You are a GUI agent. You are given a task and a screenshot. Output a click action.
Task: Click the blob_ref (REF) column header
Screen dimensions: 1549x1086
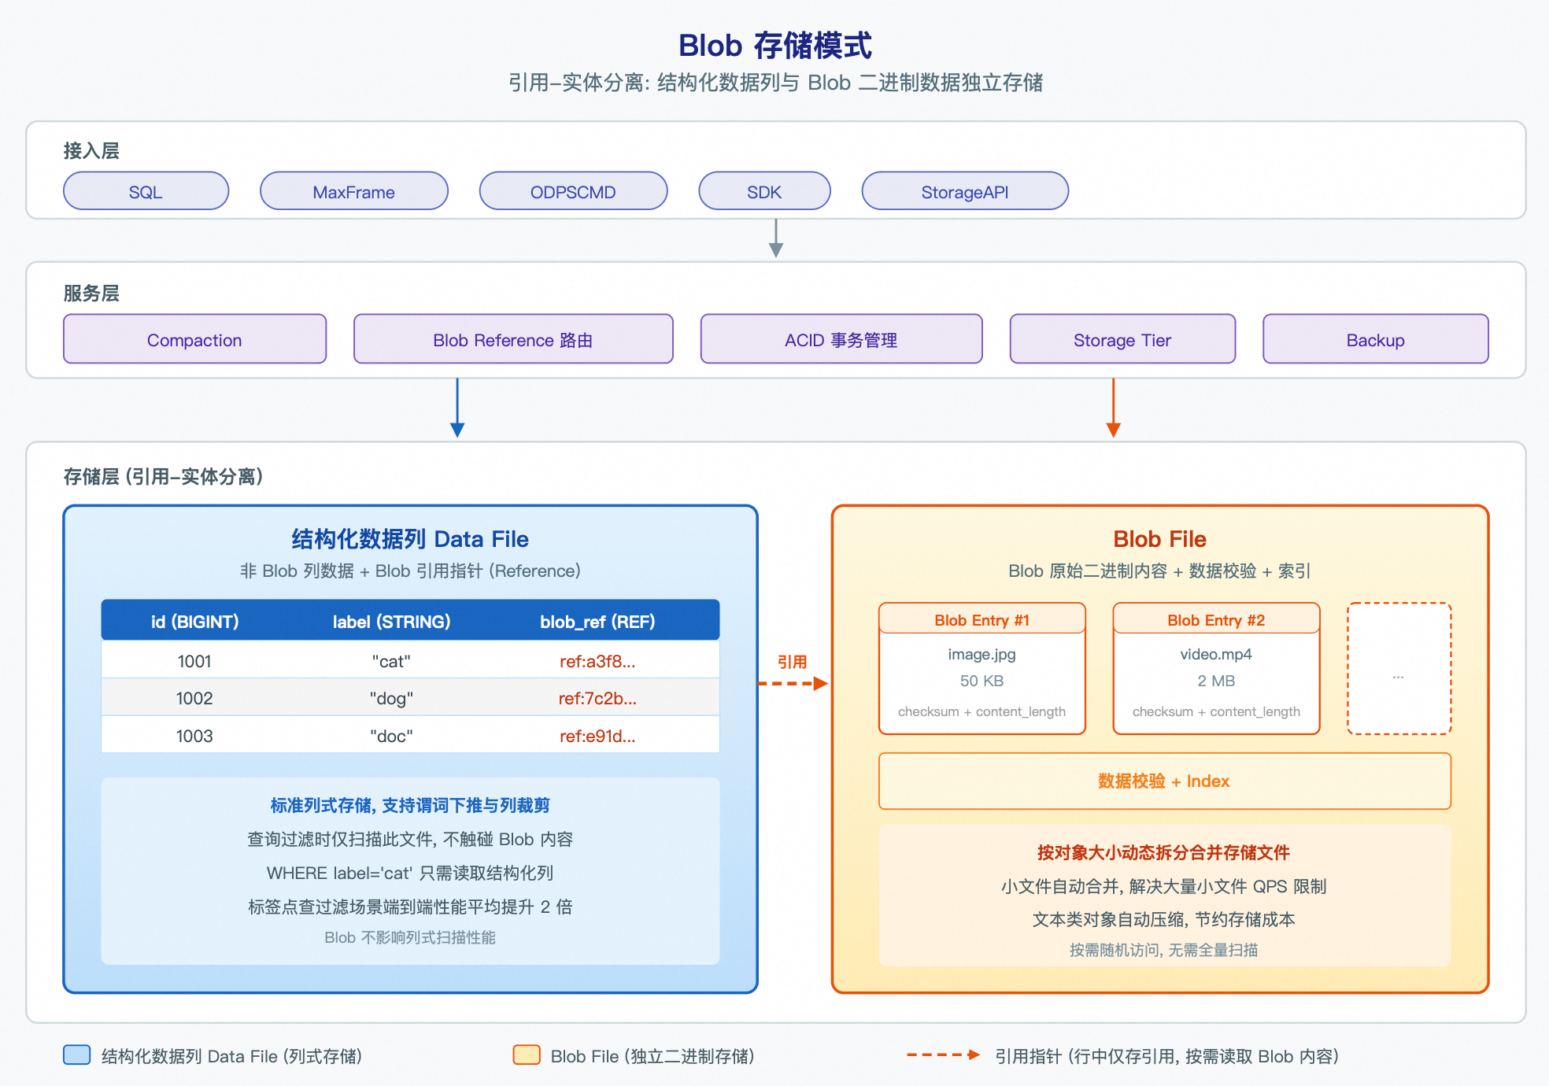click(x=597, y=621)
